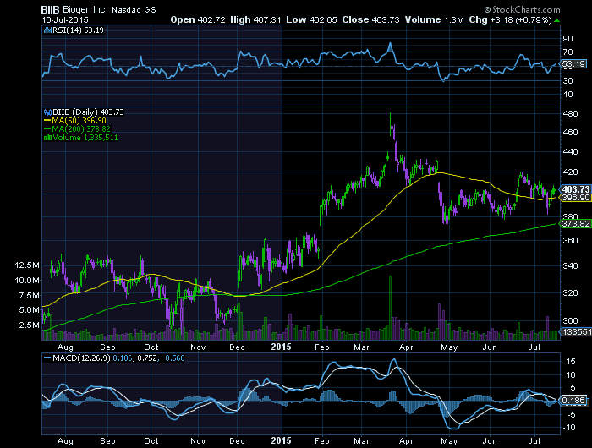Click the 2015 label on MACD axis

pyautogui.click(x=282, y=441)
